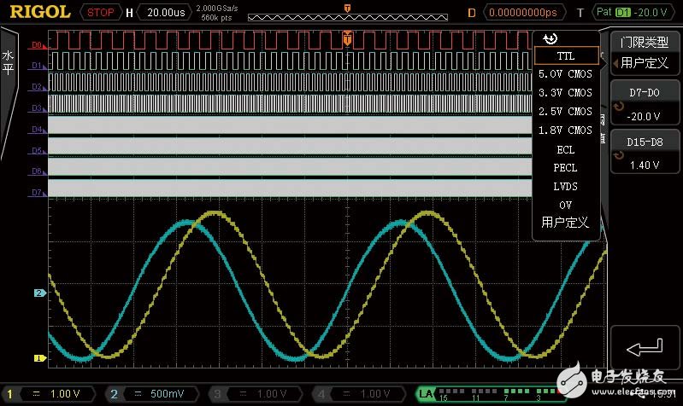
Task: Click the D0 digital channel label
Action: click(x=37, y=44)
